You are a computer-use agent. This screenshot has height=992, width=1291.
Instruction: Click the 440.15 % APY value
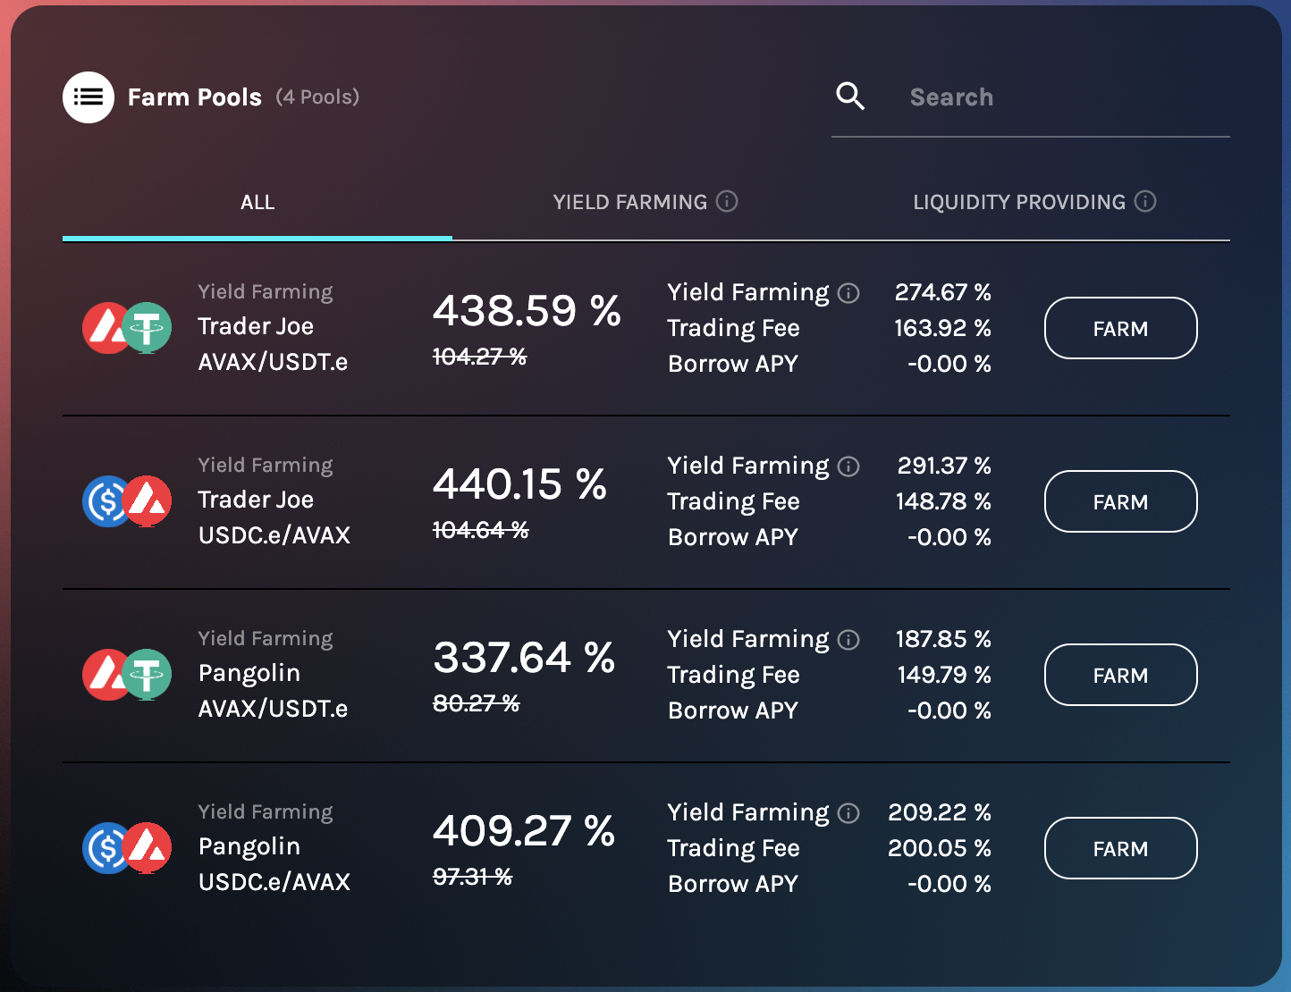coord(519,484)
